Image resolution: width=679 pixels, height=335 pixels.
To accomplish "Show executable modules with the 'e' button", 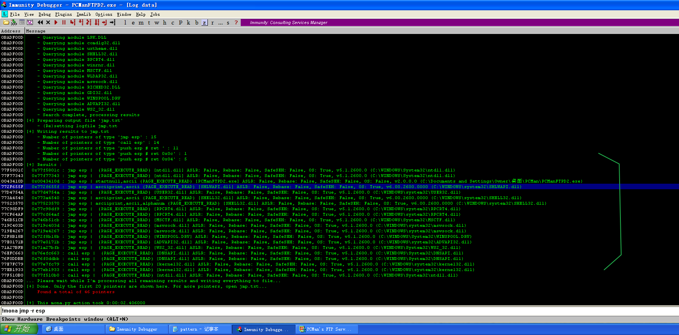I will coord(133,23).
